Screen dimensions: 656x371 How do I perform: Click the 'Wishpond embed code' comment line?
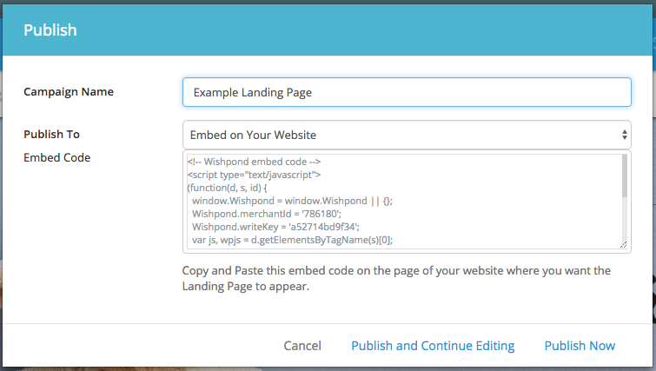point(254,162)
